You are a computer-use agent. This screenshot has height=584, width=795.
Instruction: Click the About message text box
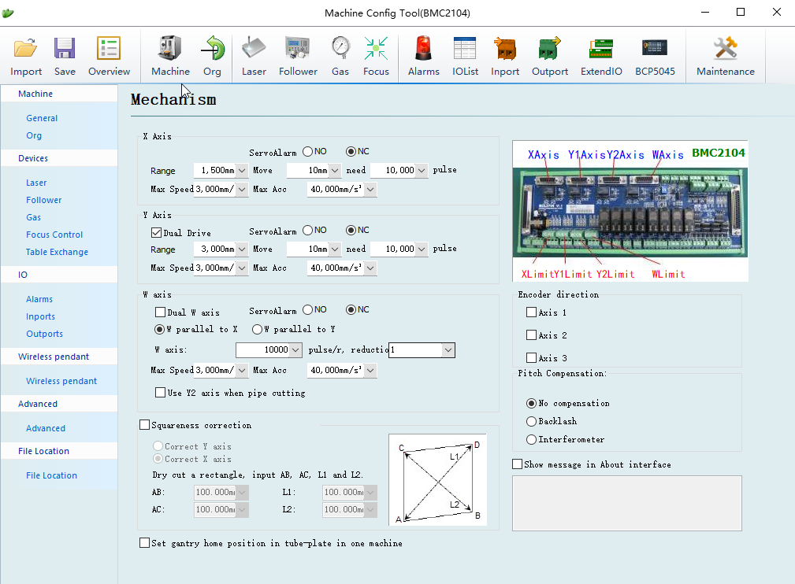pyautogui.click(x=626, y=503)
